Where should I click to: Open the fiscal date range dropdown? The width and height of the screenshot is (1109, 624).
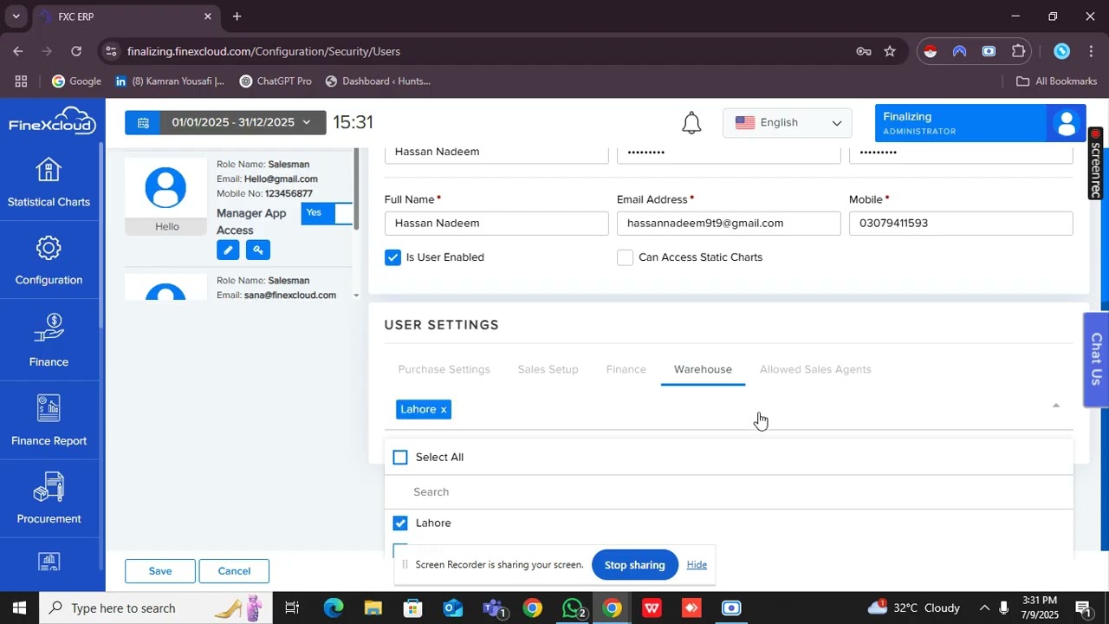[225, 123]
